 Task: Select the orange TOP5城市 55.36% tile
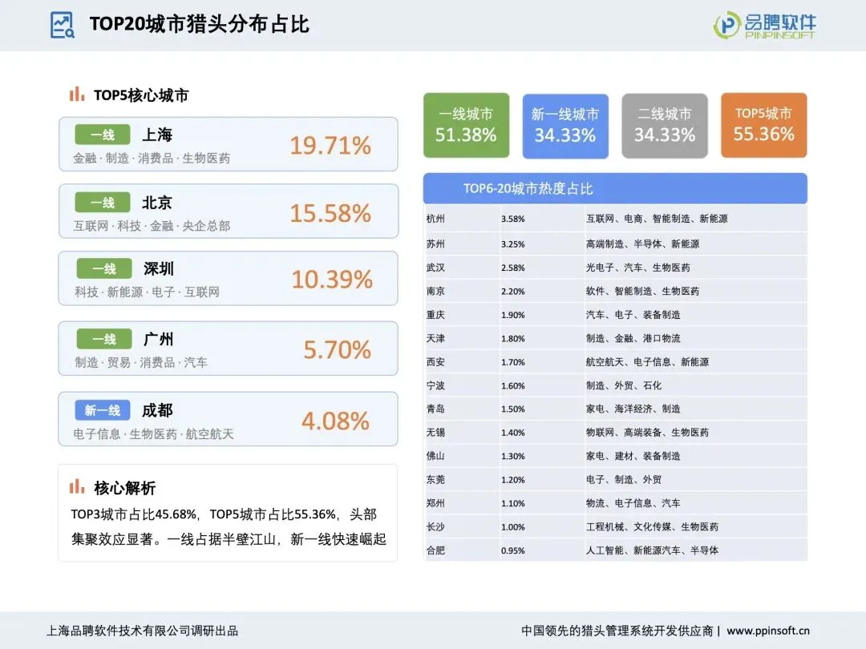pos(764,125)
